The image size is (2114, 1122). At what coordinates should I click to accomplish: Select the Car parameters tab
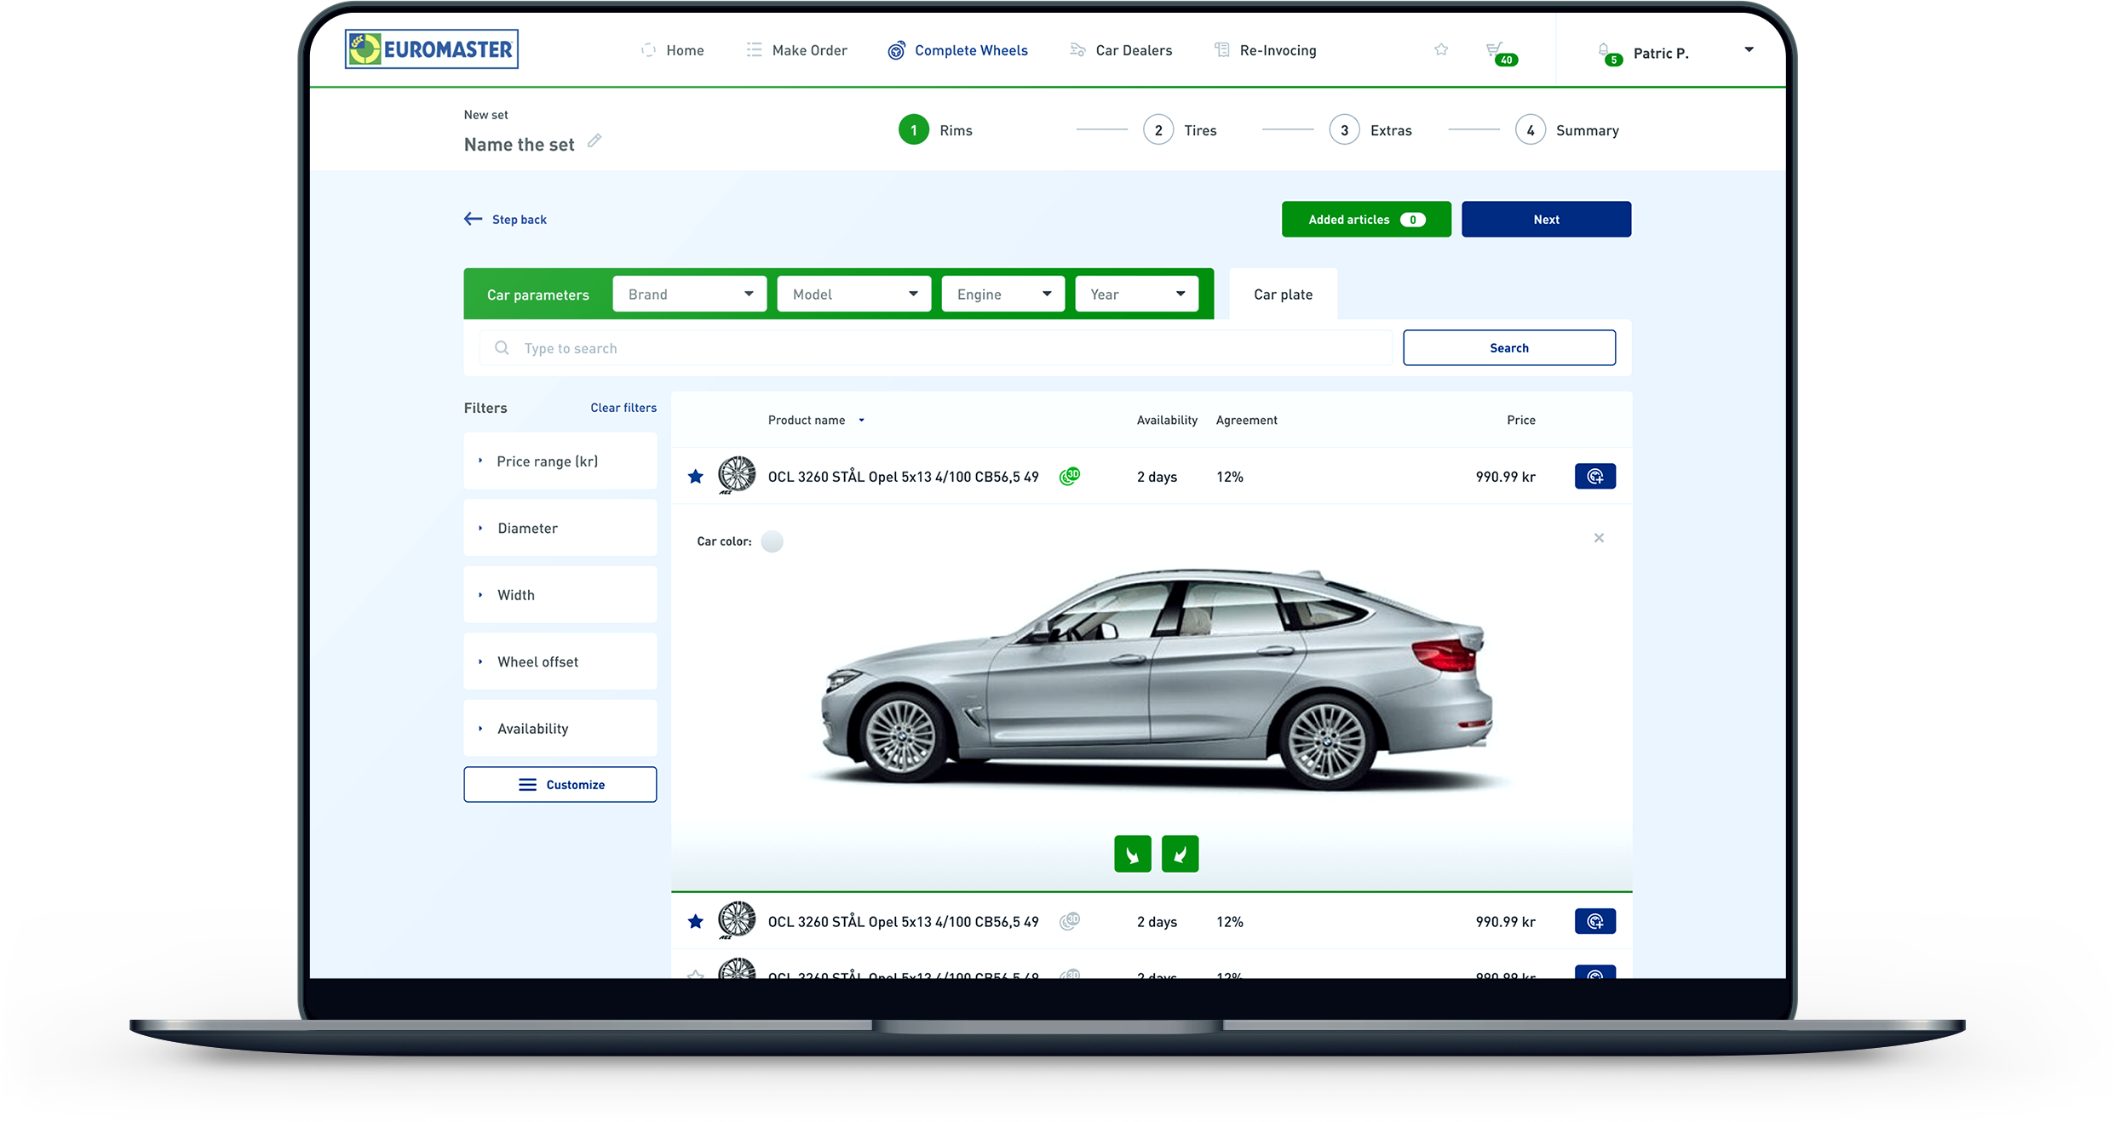point(537,295)
